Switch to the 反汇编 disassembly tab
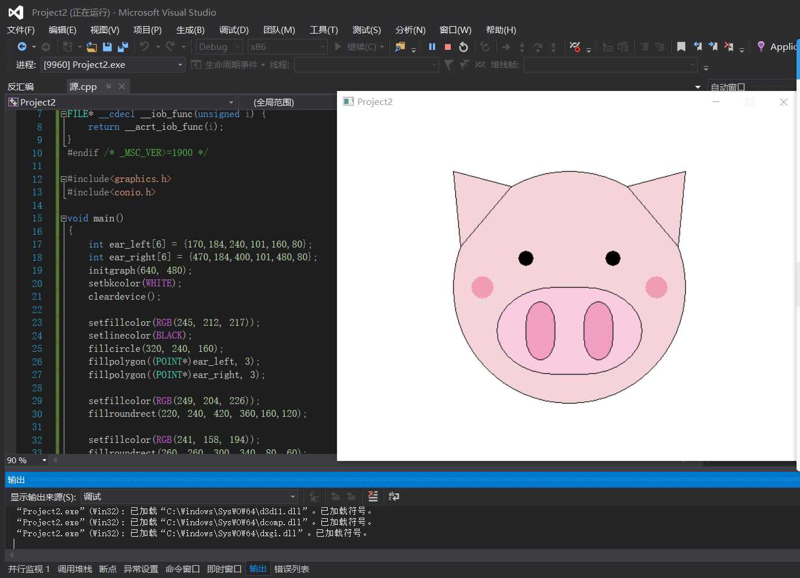Screen dimensions: 800x578 (21, 87)
